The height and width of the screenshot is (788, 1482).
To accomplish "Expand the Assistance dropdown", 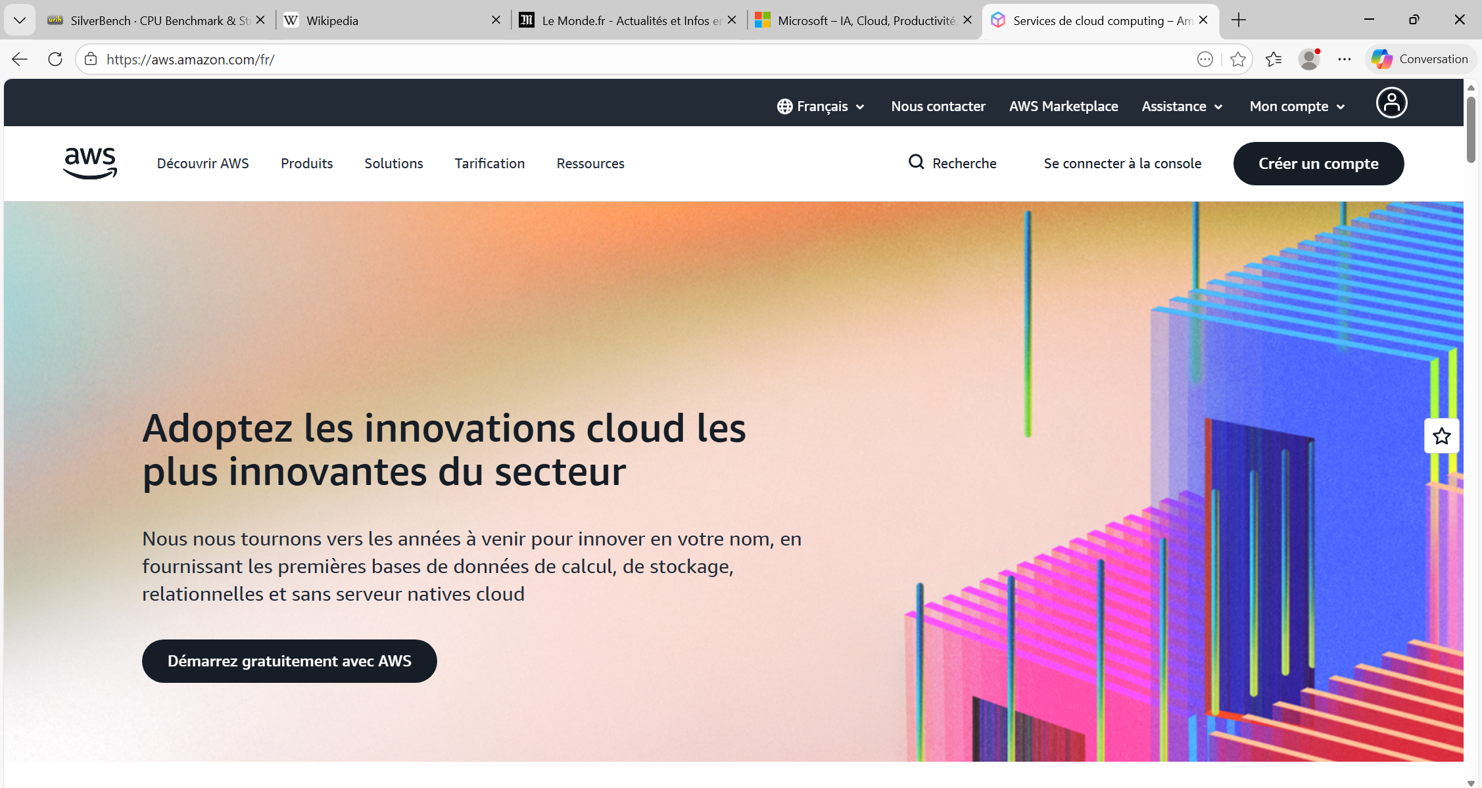I will coord(1182,106).
